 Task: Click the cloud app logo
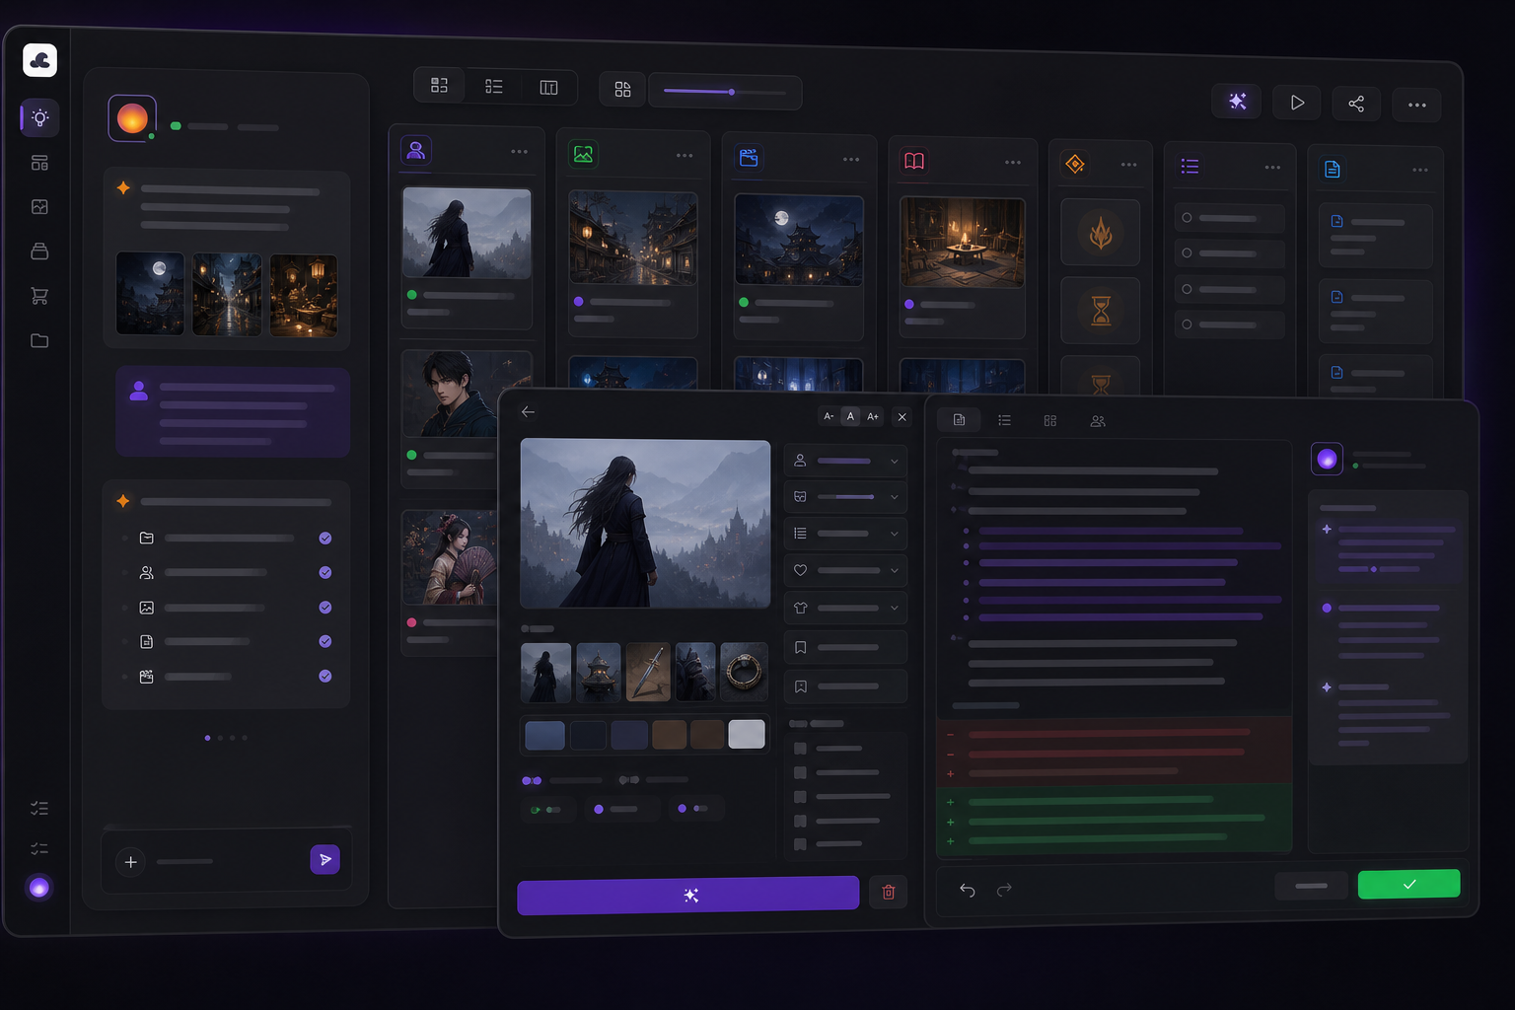[x=39, y=60]
